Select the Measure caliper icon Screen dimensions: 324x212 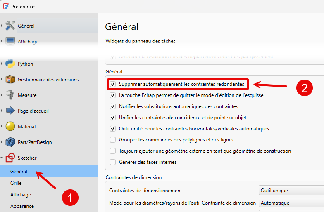point(10,95)
